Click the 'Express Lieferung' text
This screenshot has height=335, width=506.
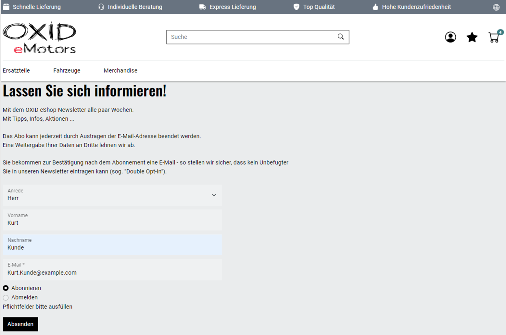click(x=233, y=7)
